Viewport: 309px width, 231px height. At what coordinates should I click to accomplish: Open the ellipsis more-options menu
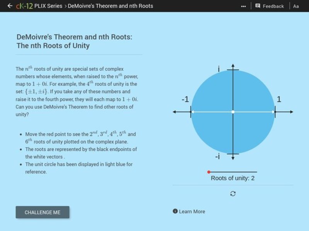coord(244,6)
